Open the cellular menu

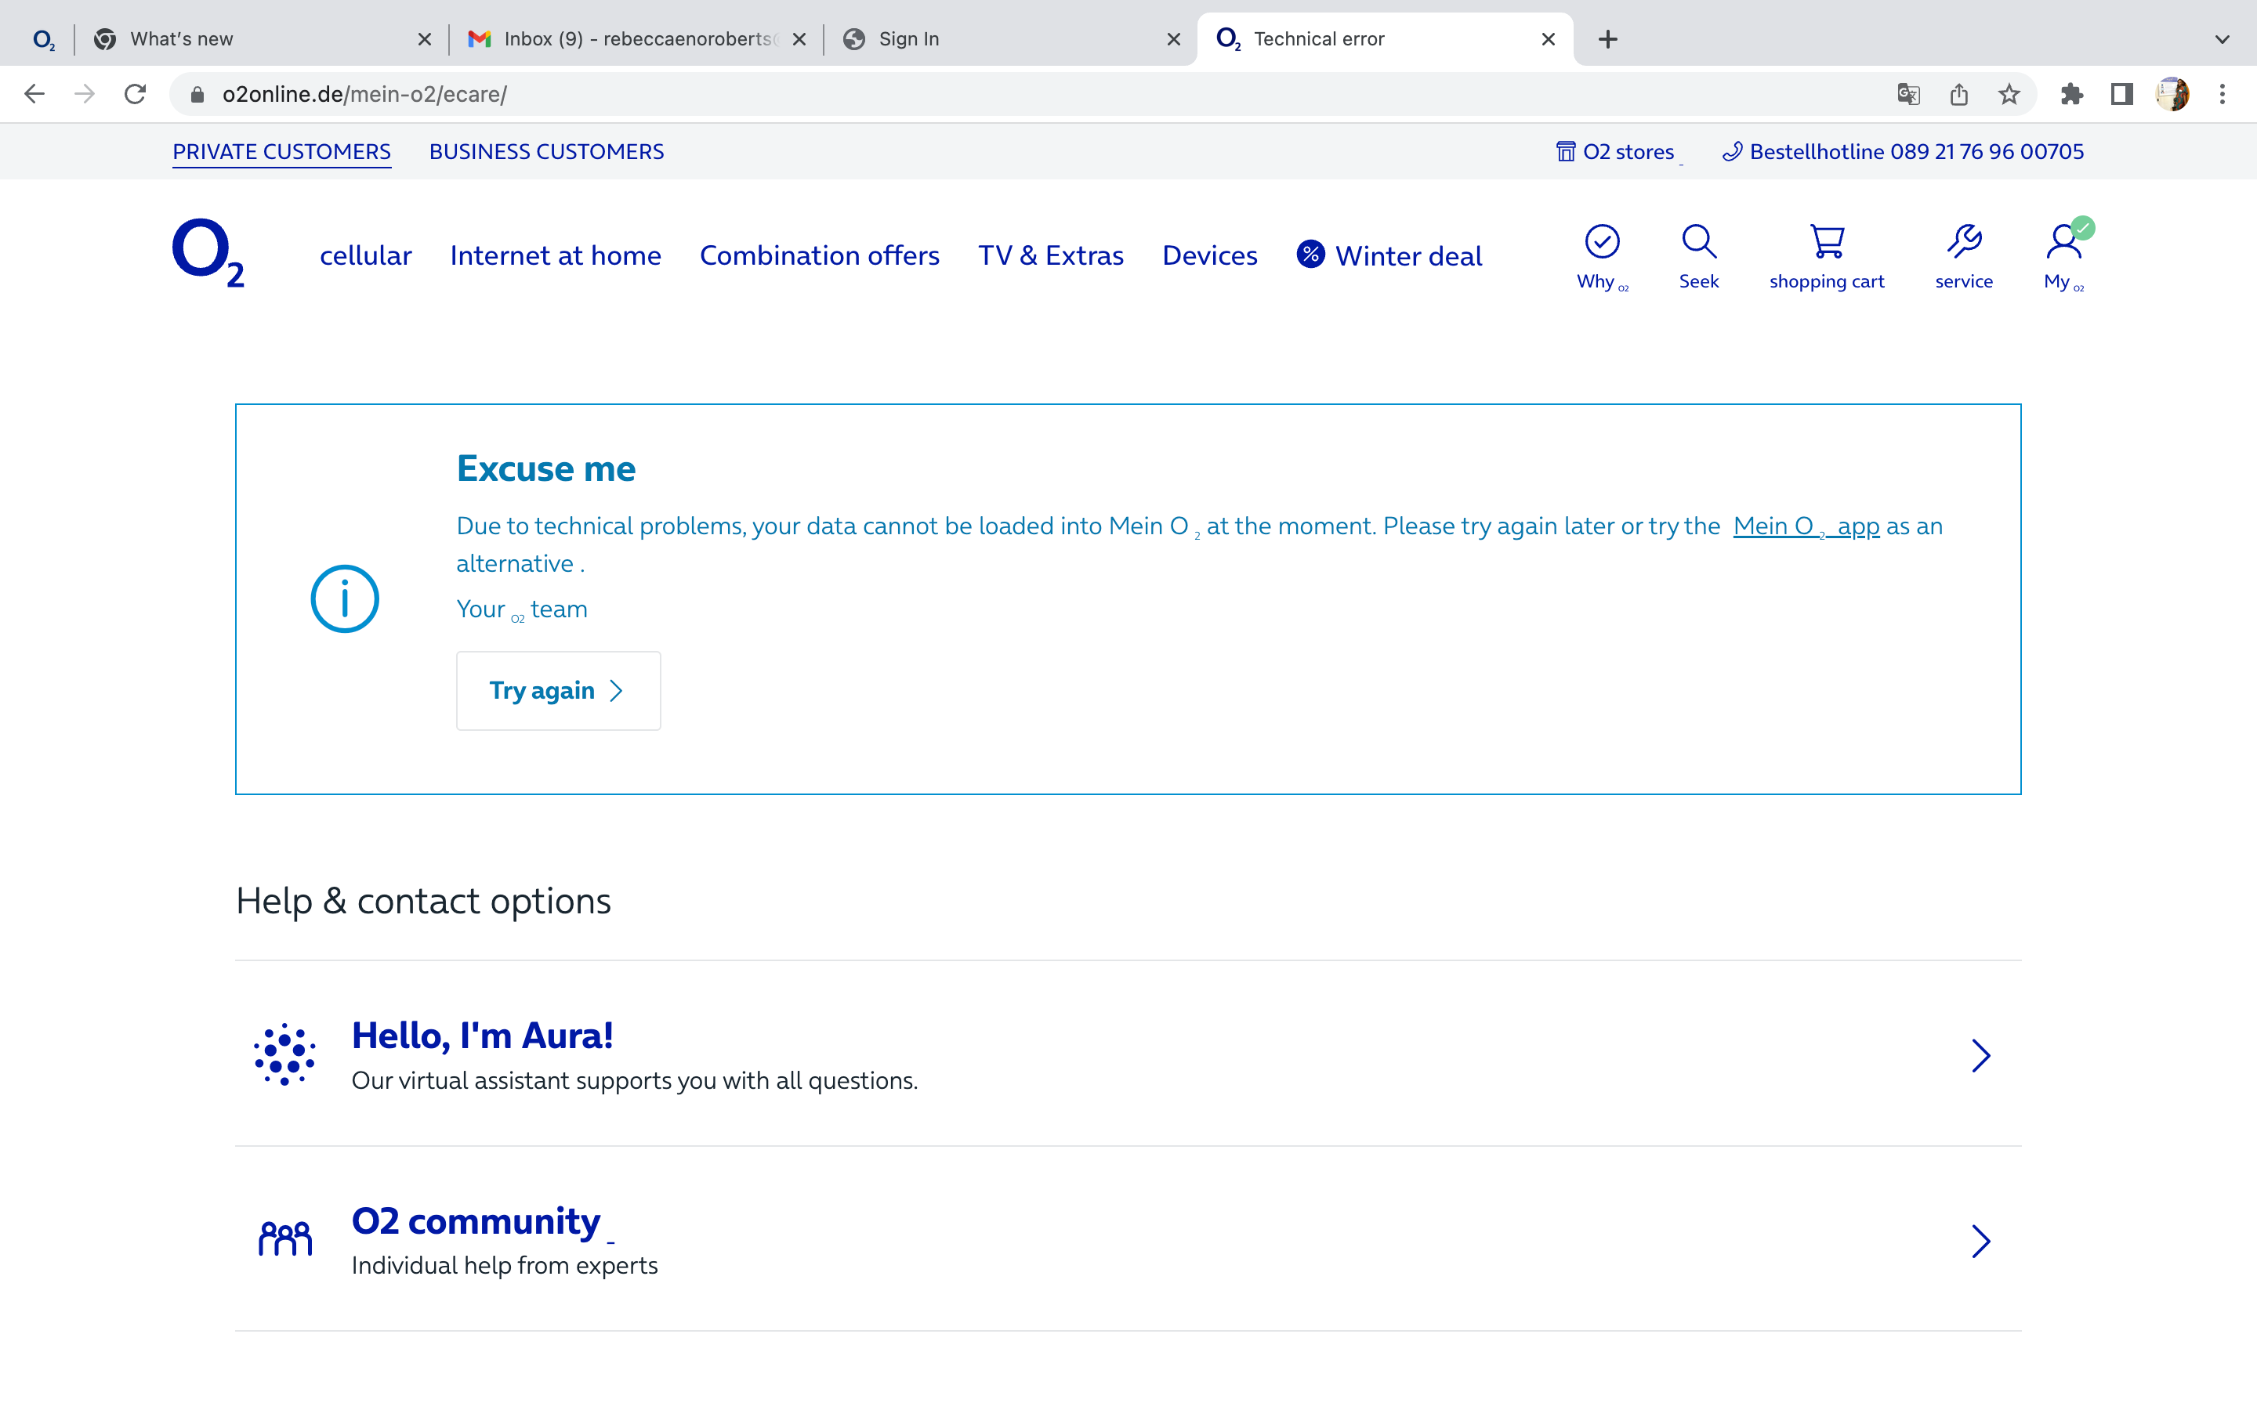click(x=366, y=255)
